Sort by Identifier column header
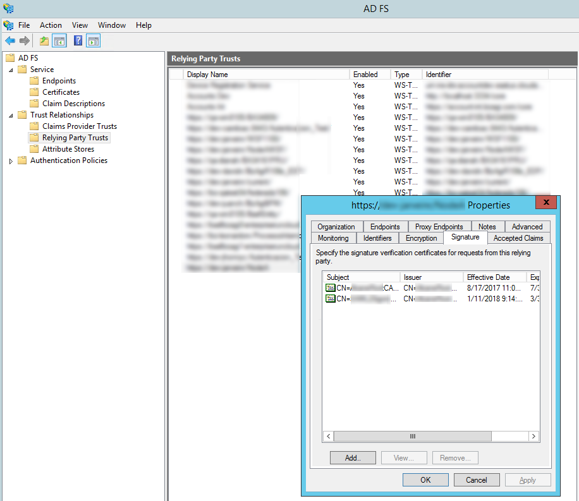The image size is (579, 501). (x=485, y=75)
